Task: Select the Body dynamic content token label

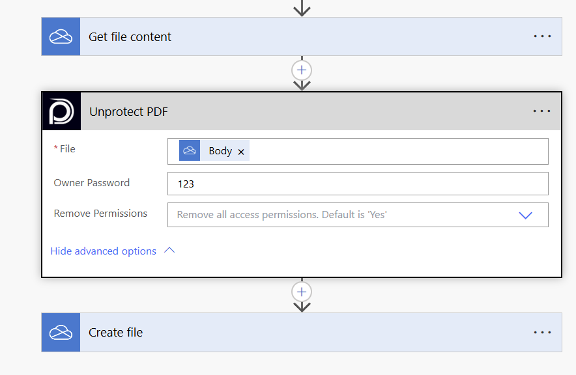Action: (x=220, y=151)
